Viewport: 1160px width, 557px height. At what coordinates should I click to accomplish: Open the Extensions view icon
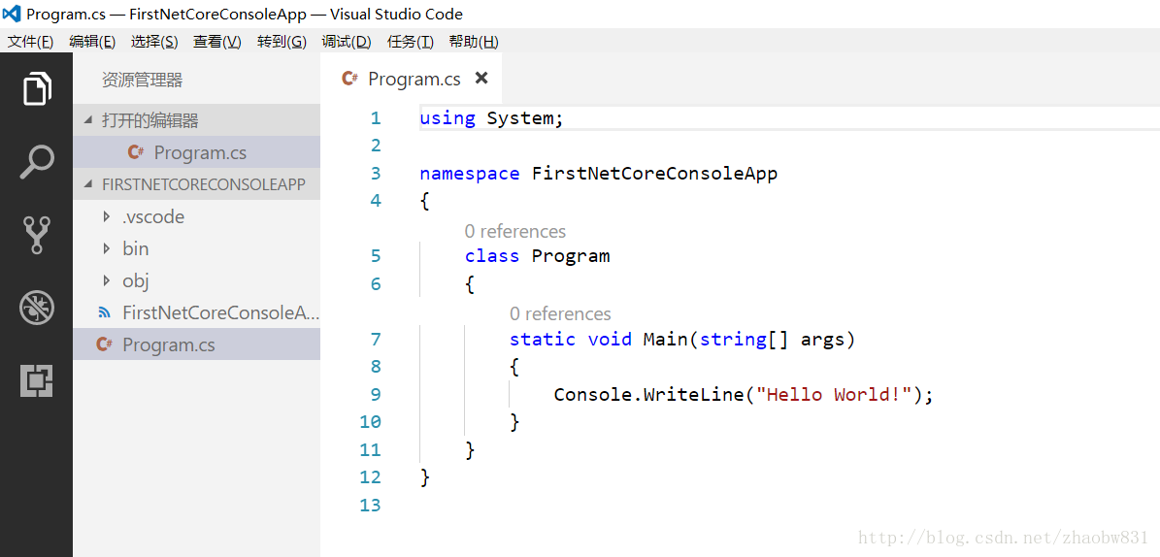(x=37, y=380)
